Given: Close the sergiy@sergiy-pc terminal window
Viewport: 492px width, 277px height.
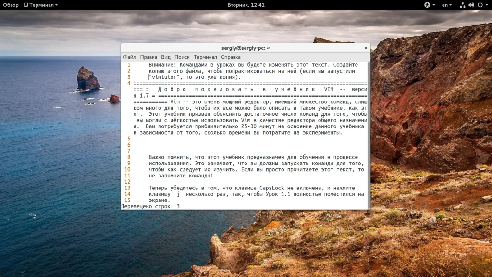Looking at the screenshot, I should pyautogui.click(x=366, y=48).
